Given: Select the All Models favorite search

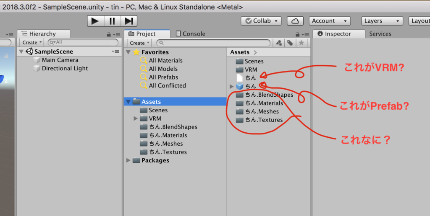Looking at the screenshot, I should 163,69.
